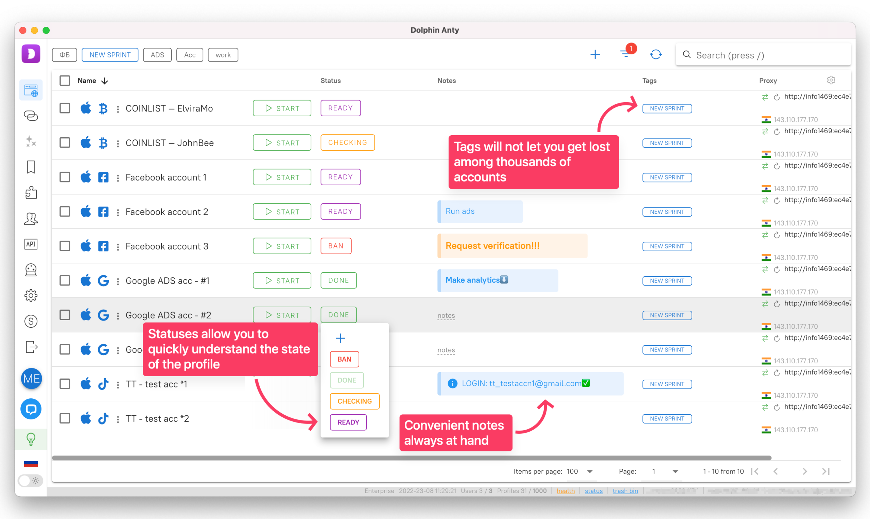
Task: Click the change-proxy arrows icon in the COINLIST – ElviraMo row
Action: point(765,97)
